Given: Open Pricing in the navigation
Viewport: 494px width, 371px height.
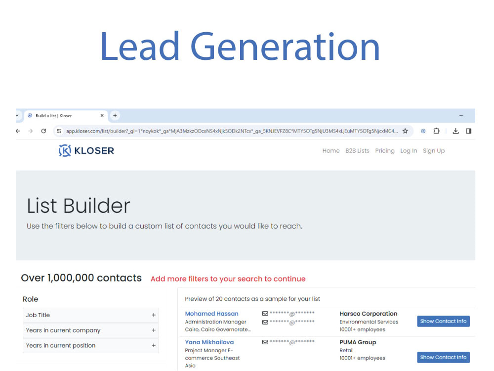Looking at the screenshot, I should [x=385, y=151].
